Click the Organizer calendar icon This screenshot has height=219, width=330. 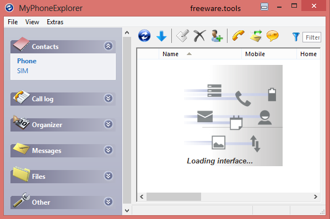point(21,123)
